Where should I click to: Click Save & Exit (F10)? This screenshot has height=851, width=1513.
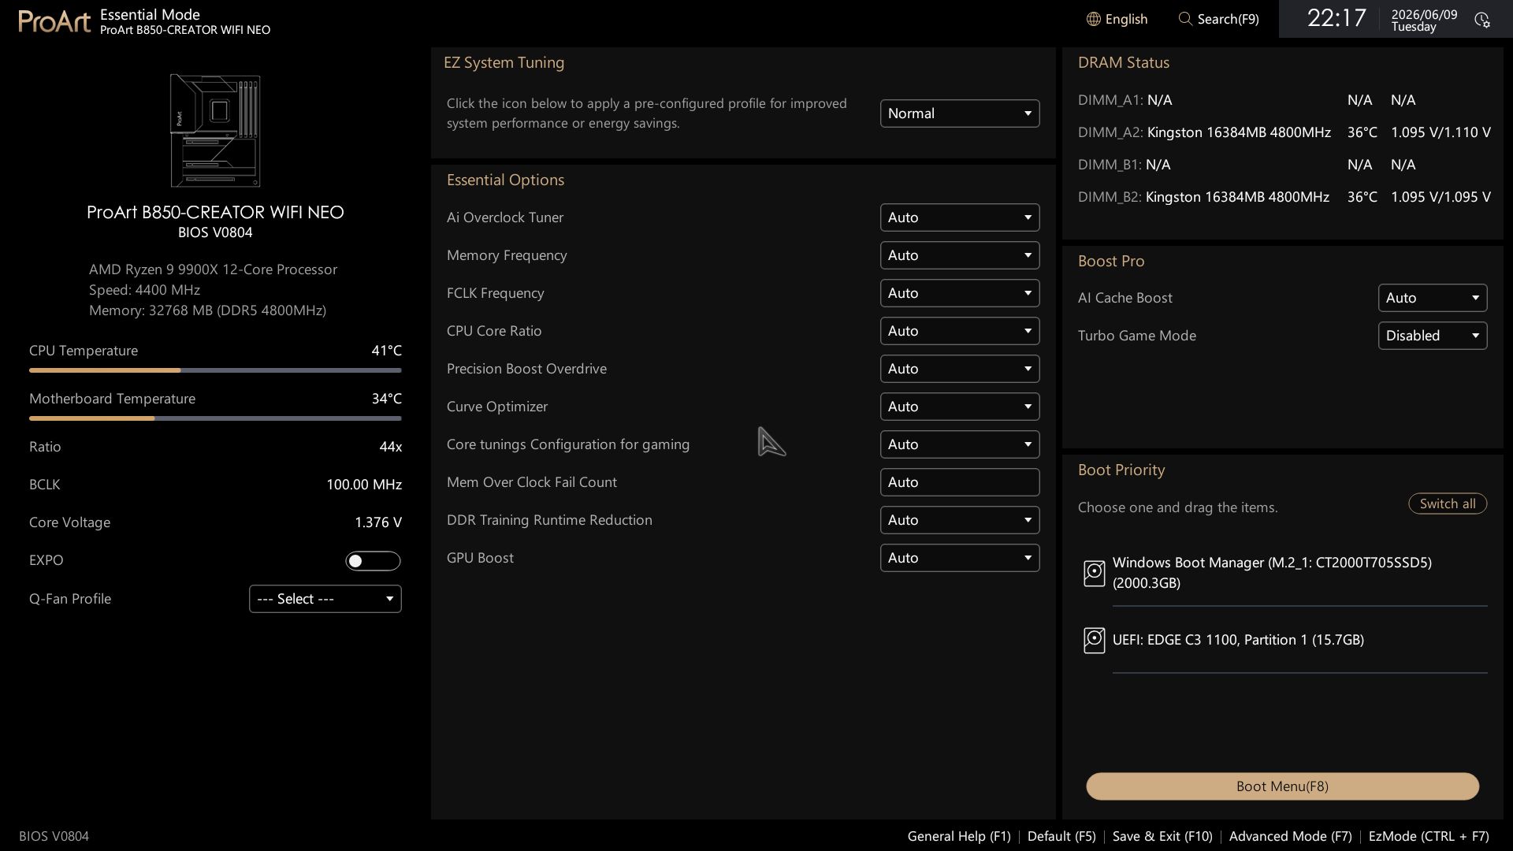1162,836
